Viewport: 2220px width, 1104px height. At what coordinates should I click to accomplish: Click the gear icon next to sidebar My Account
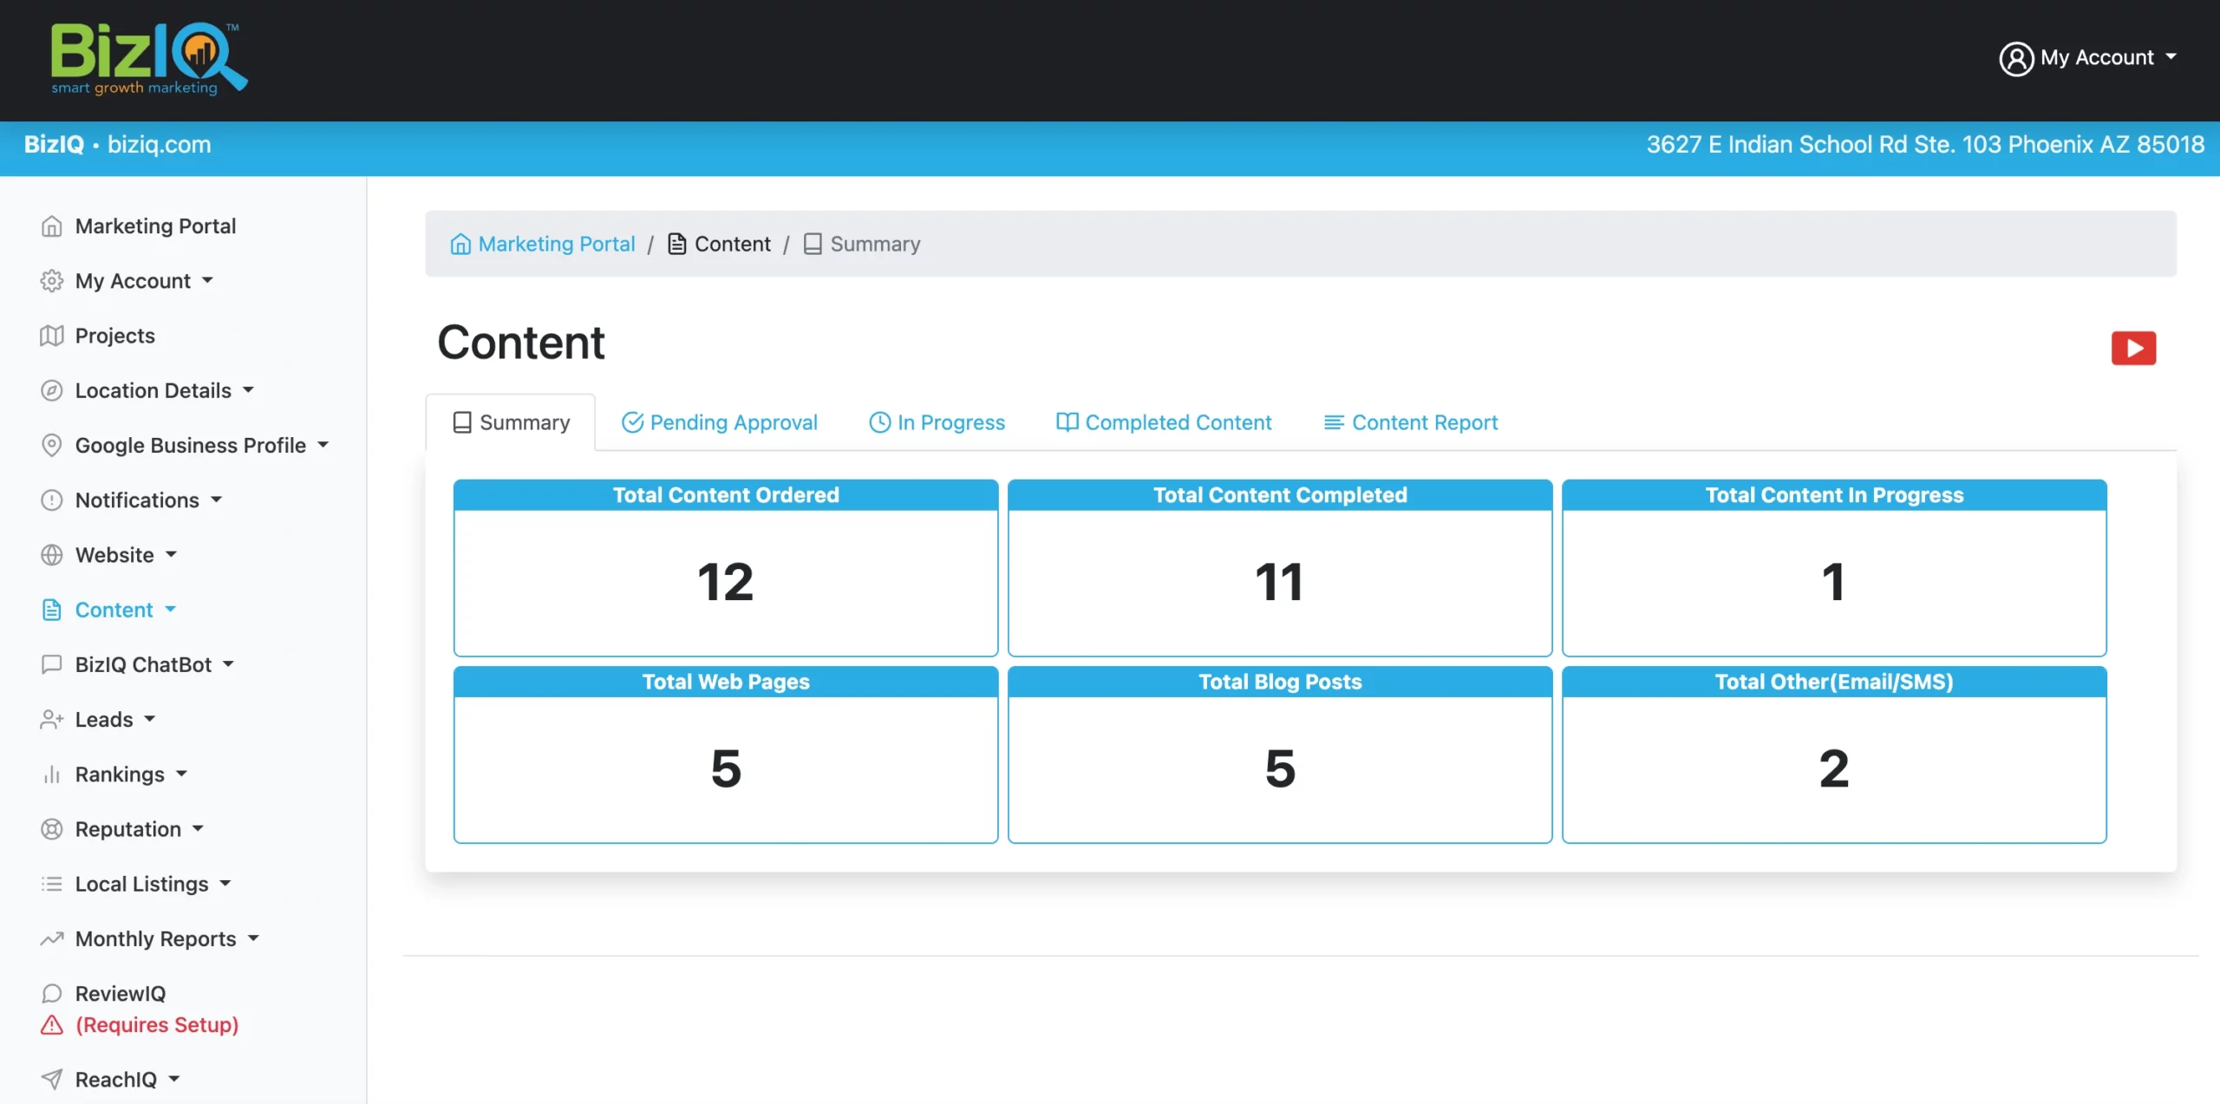(x=52, y=281)
